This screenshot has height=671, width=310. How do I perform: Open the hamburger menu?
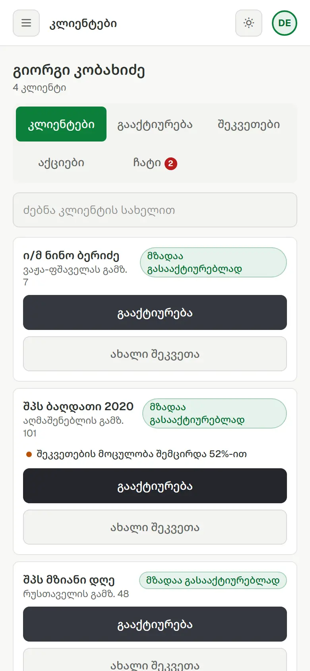pos(26,23)
